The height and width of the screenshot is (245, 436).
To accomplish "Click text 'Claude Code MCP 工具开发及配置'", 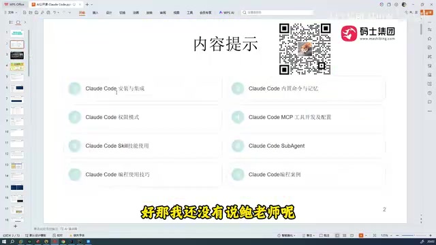I will pyautogui.click(x=290, y=117).
